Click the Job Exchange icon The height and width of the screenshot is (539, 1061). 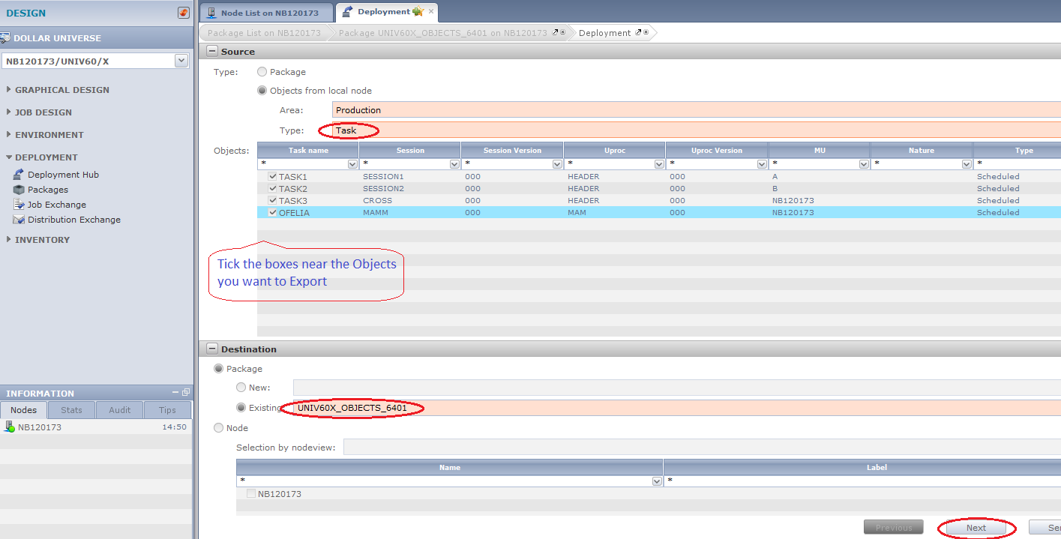coord(19,205)
